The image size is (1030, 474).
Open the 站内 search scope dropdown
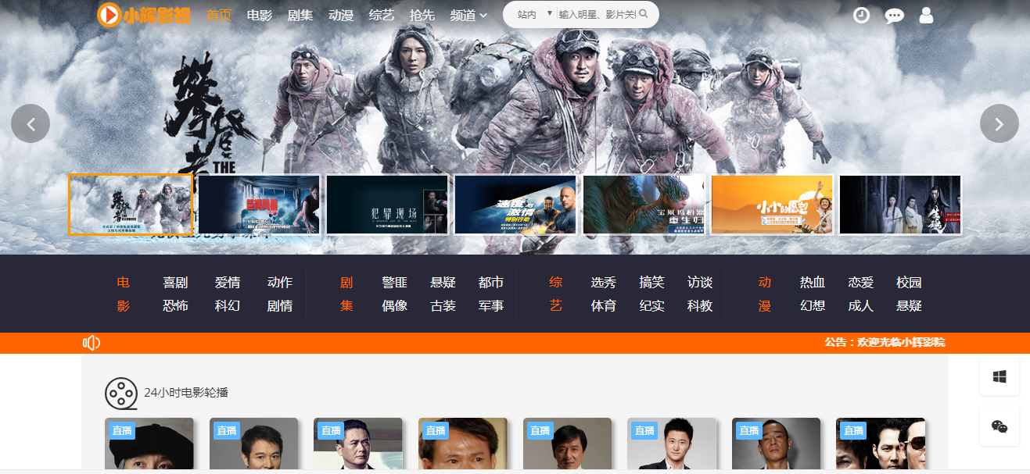tap(534, 14)
